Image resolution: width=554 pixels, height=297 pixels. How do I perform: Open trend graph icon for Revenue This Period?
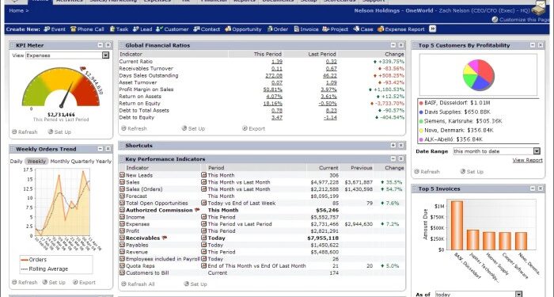(204, 252)
